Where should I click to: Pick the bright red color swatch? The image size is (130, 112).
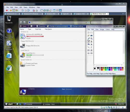click(102, 70)
